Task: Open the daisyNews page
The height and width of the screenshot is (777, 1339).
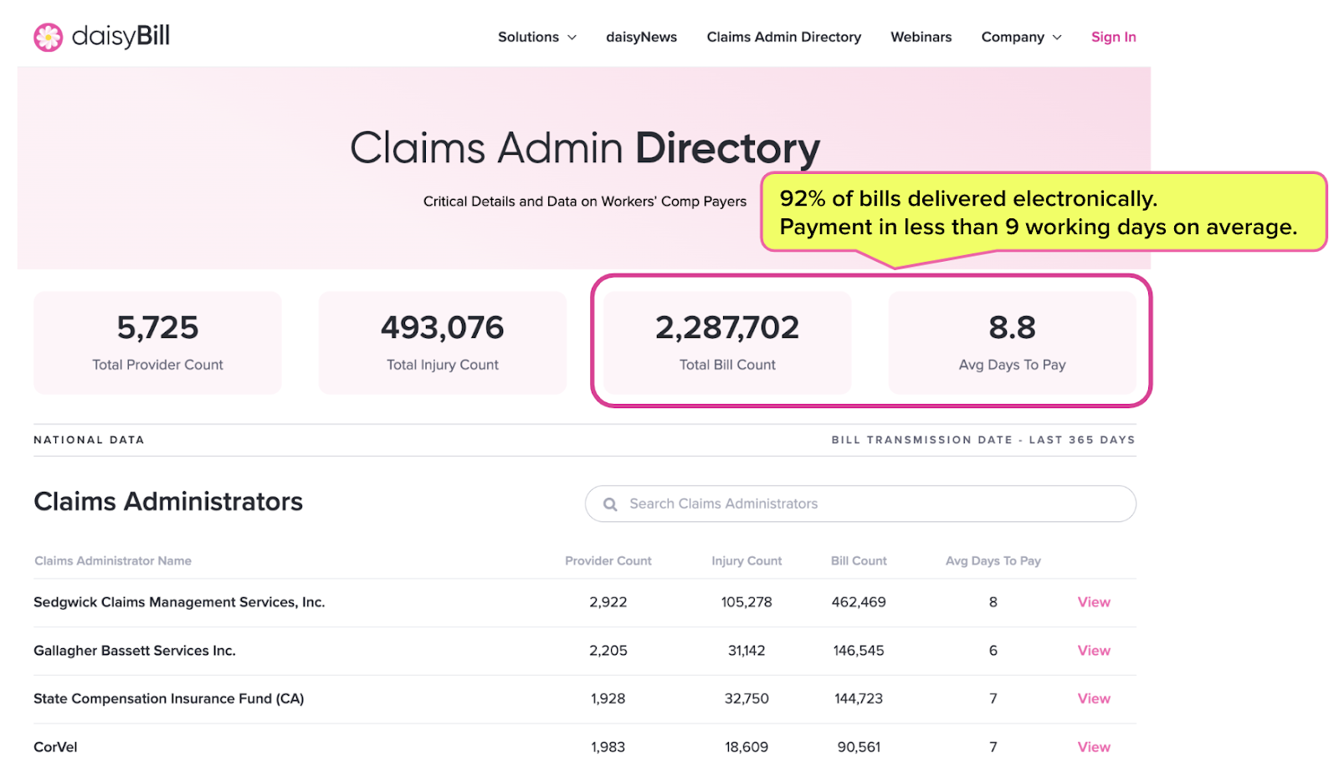Action: [x=641, y=37]
